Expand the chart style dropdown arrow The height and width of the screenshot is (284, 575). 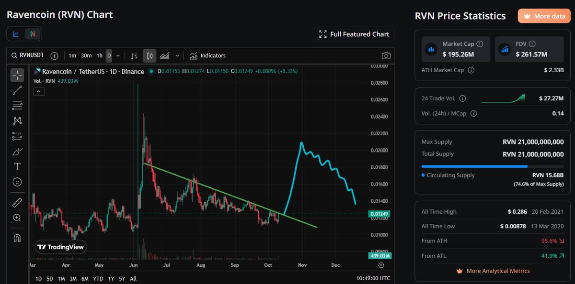coord(177,56)
